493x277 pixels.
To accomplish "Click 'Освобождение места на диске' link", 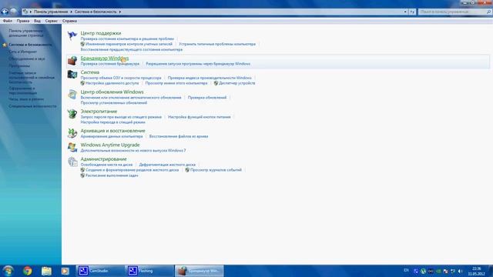I will pyautogui.click(x=106, y=165).
